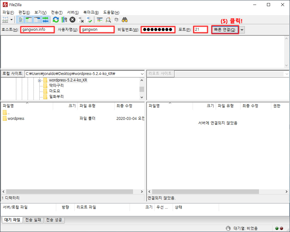Viewport: 290px width, 232px height.
Task: Sort remote files by 최종 수정 column
Action: pyautogui.click(x=256, y=106)
